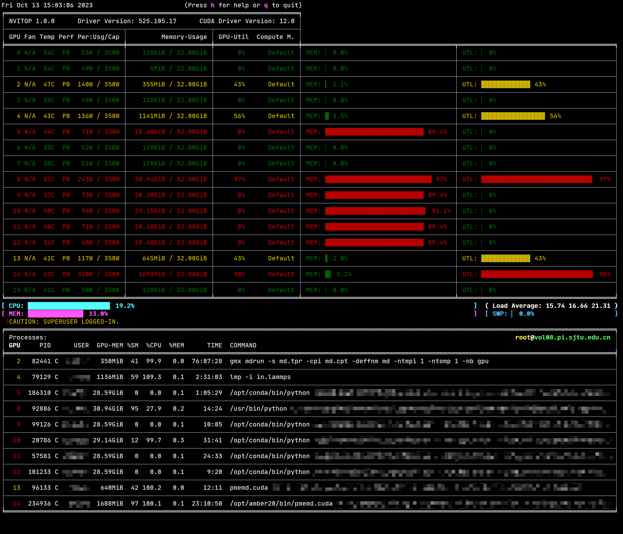Click the USER column header

pyautogui.click(x=81, y=345)
